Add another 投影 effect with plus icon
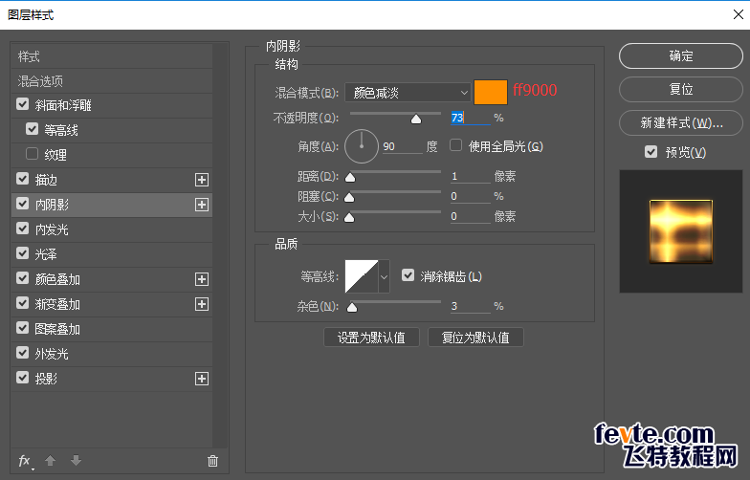The height and width of the screenshot is (480, 750). point(202,379)
